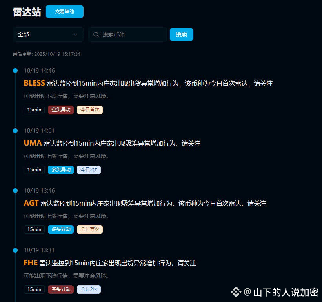Click the red 空头异动 tag under BLESS
Image resolution: width=322 pixels, height=302 pixels.
[x=61, y=110]
